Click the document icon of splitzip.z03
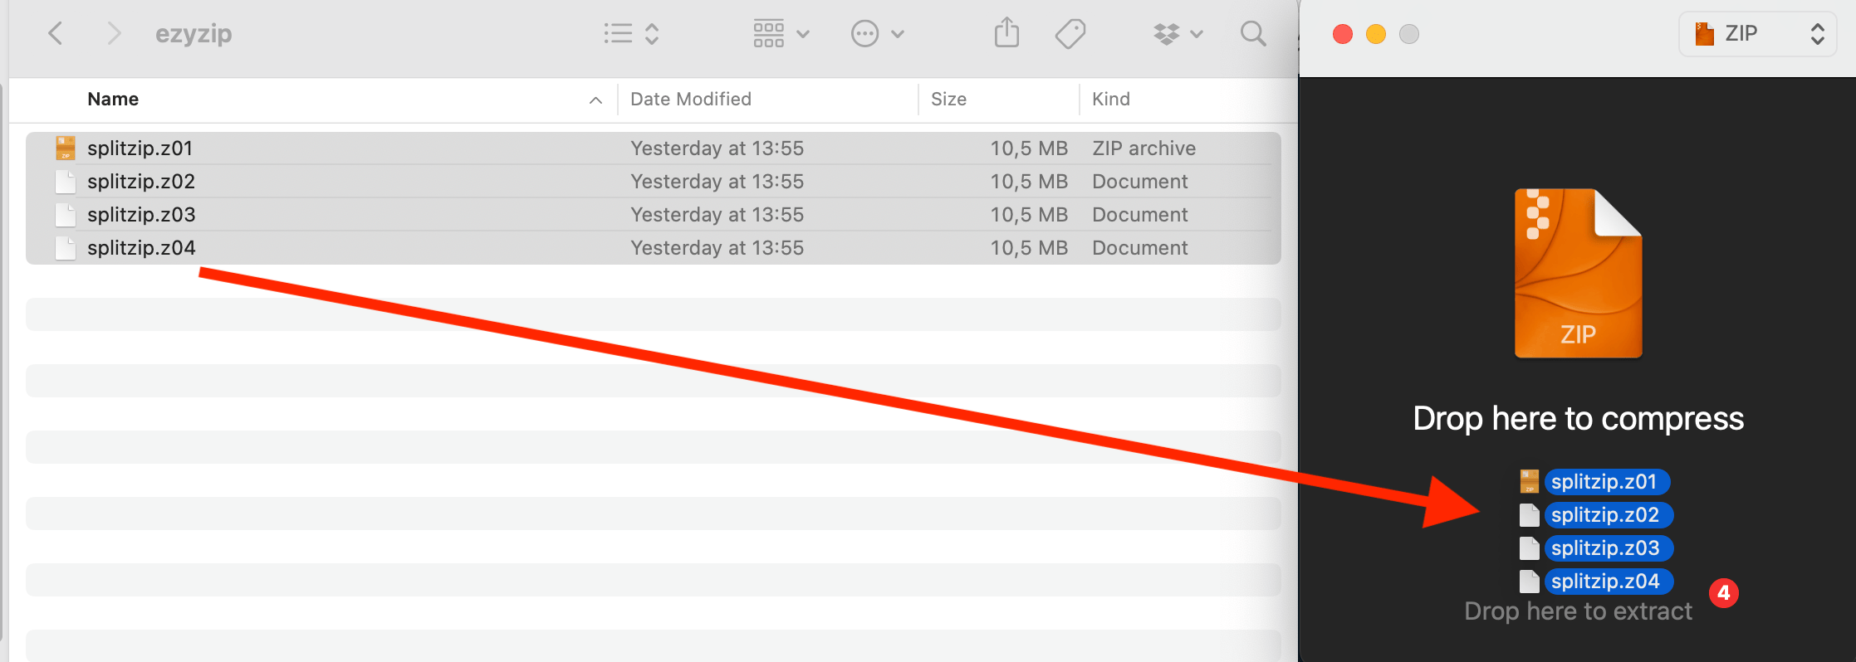This screenshot has height=662, width=1856. [66, 215]
